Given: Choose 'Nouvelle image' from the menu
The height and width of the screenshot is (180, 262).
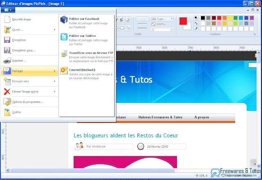Looking at the screenshot, I should (x=30, y=19).
